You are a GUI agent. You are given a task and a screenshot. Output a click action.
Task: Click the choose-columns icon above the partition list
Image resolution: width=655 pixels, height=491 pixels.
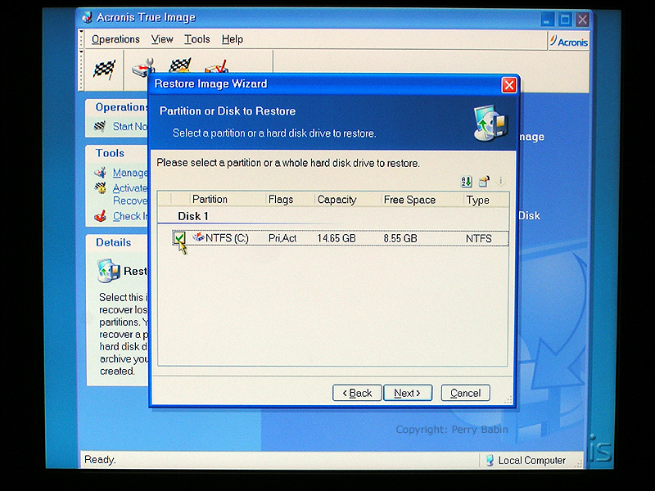coord(484,181)
